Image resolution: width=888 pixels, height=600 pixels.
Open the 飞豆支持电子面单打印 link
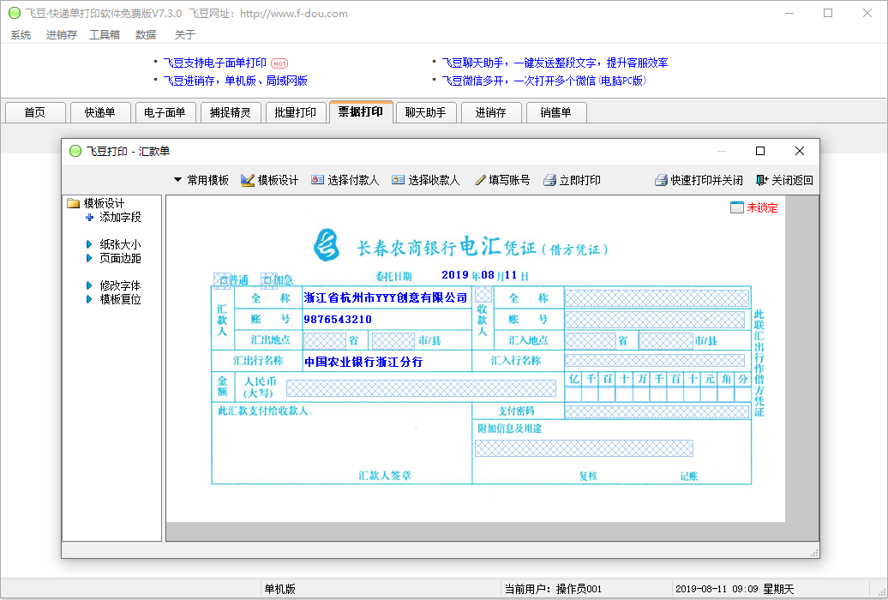click(x=214, y=63)
